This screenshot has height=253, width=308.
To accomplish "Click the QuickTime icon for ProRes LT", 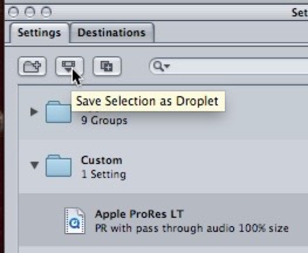I will [75, 221].
